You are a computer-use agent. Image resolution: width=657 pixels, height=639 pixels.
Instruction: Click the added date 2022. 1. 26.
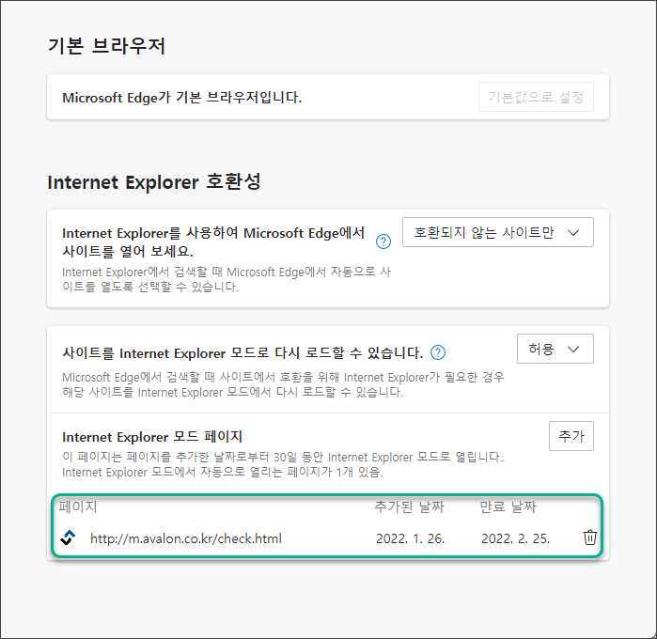410,538
